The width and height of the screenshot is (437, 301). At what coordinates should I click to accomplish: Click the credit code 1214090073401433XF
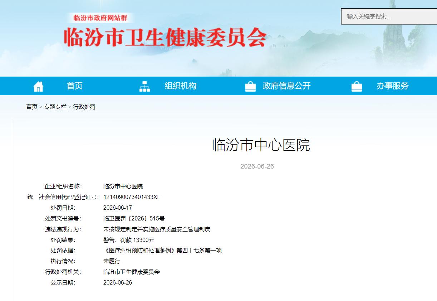(132, 197)
